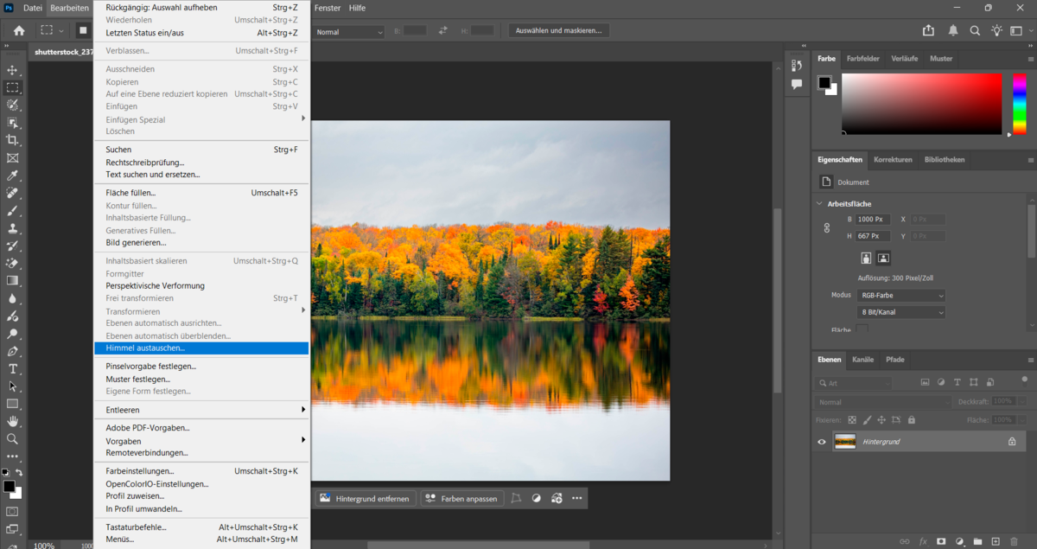
Task: Select the Type tool
Action: (13, 369)
